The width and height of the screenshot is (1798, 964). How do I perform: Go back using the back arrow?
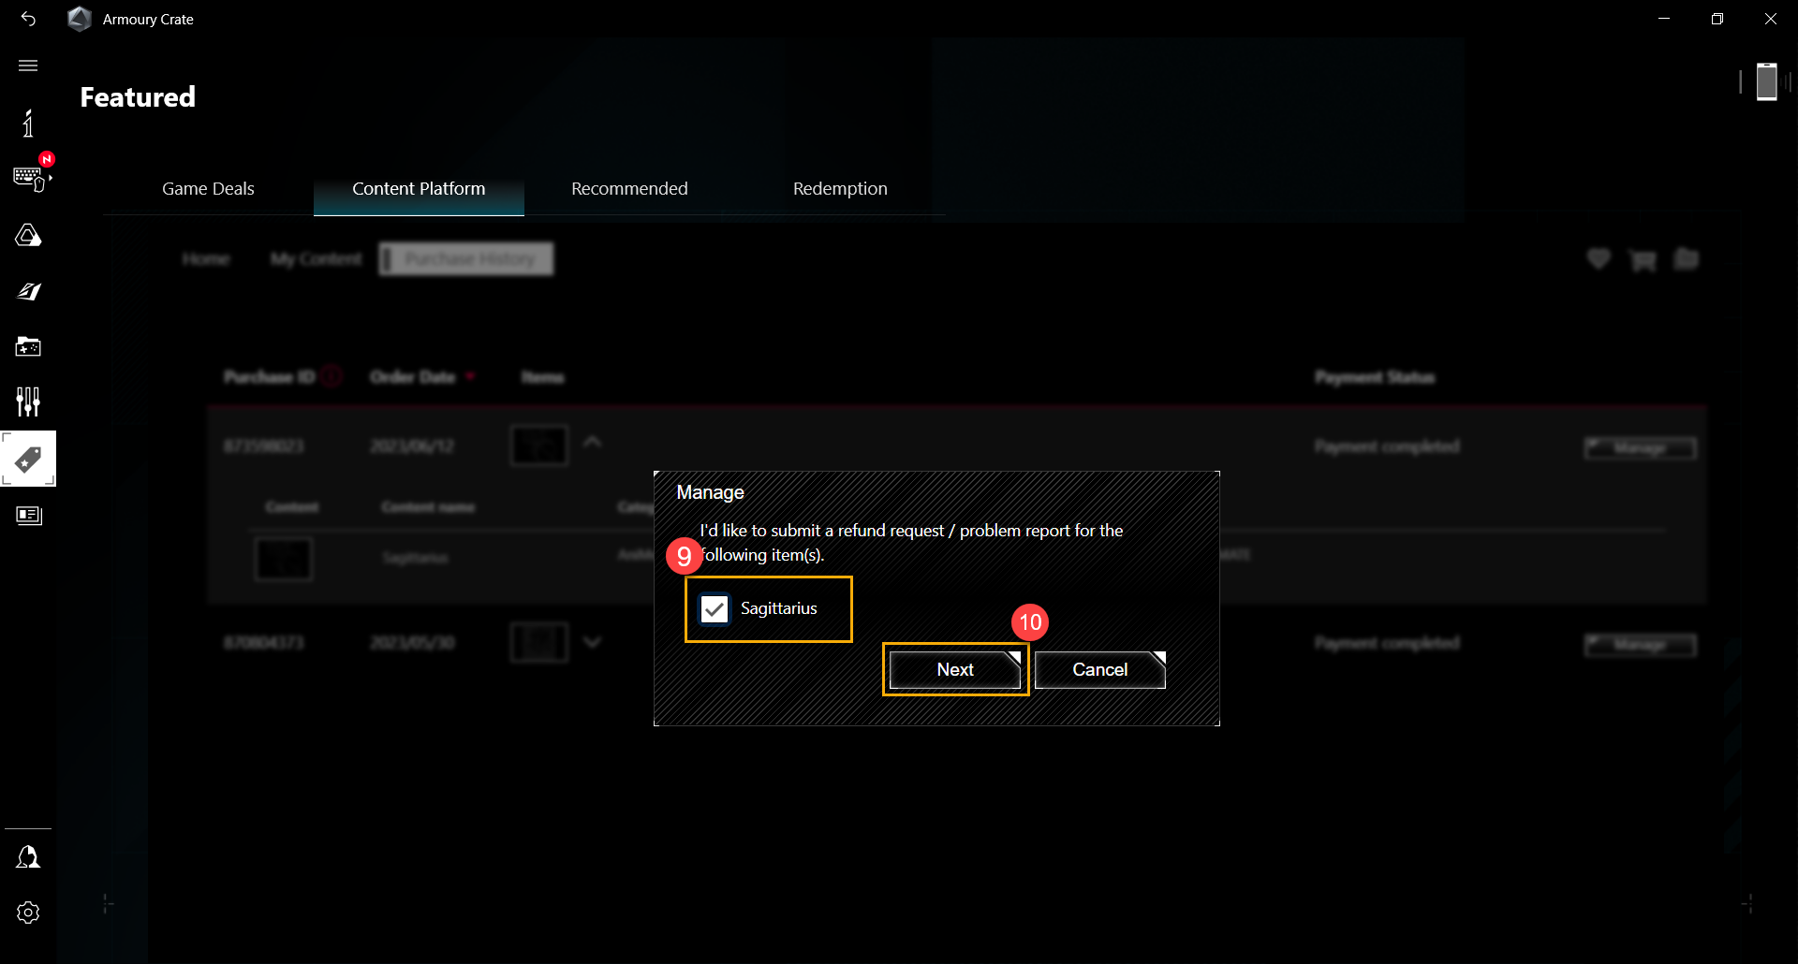(28, 19)
